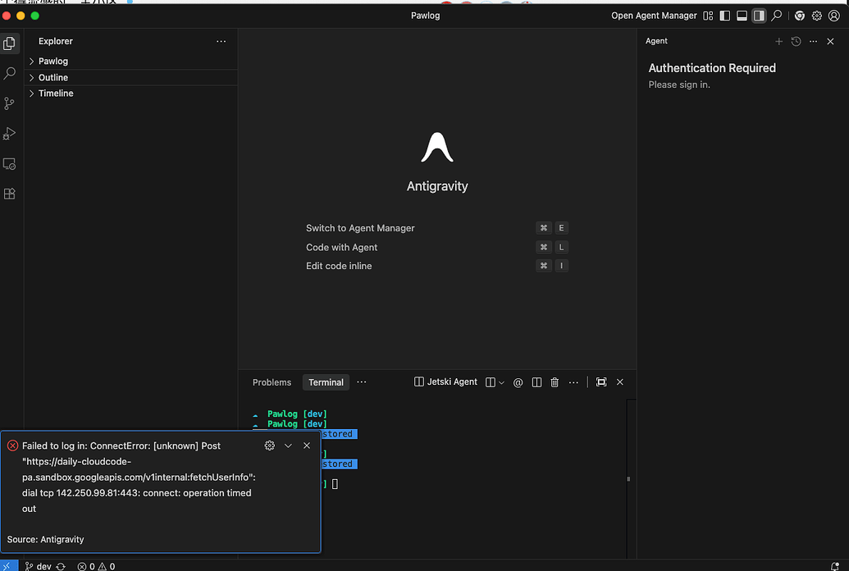The width and height of the screenshot is (849, 571).
Task: Click Open Agent Manager in title bar
Action: point(654,16)
